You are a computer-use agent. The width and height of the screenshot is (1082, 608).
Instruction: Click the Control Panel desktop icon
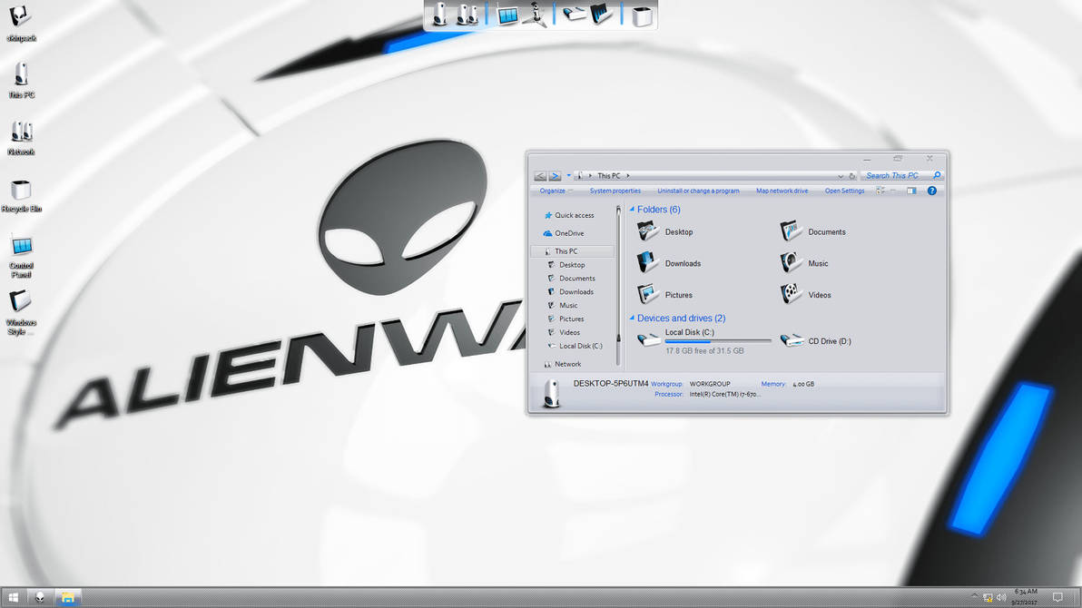coord(21,247)
